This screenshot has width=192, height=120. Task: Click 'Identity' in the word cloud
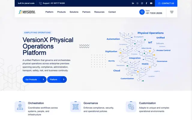pyautogui.click(x=111, y=61)
